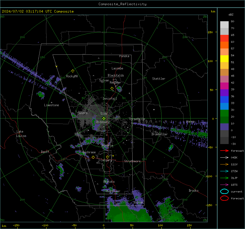Click the 20 dBZ green swatch
Screen dimensions: 245x229
click(x=224, y=120)
